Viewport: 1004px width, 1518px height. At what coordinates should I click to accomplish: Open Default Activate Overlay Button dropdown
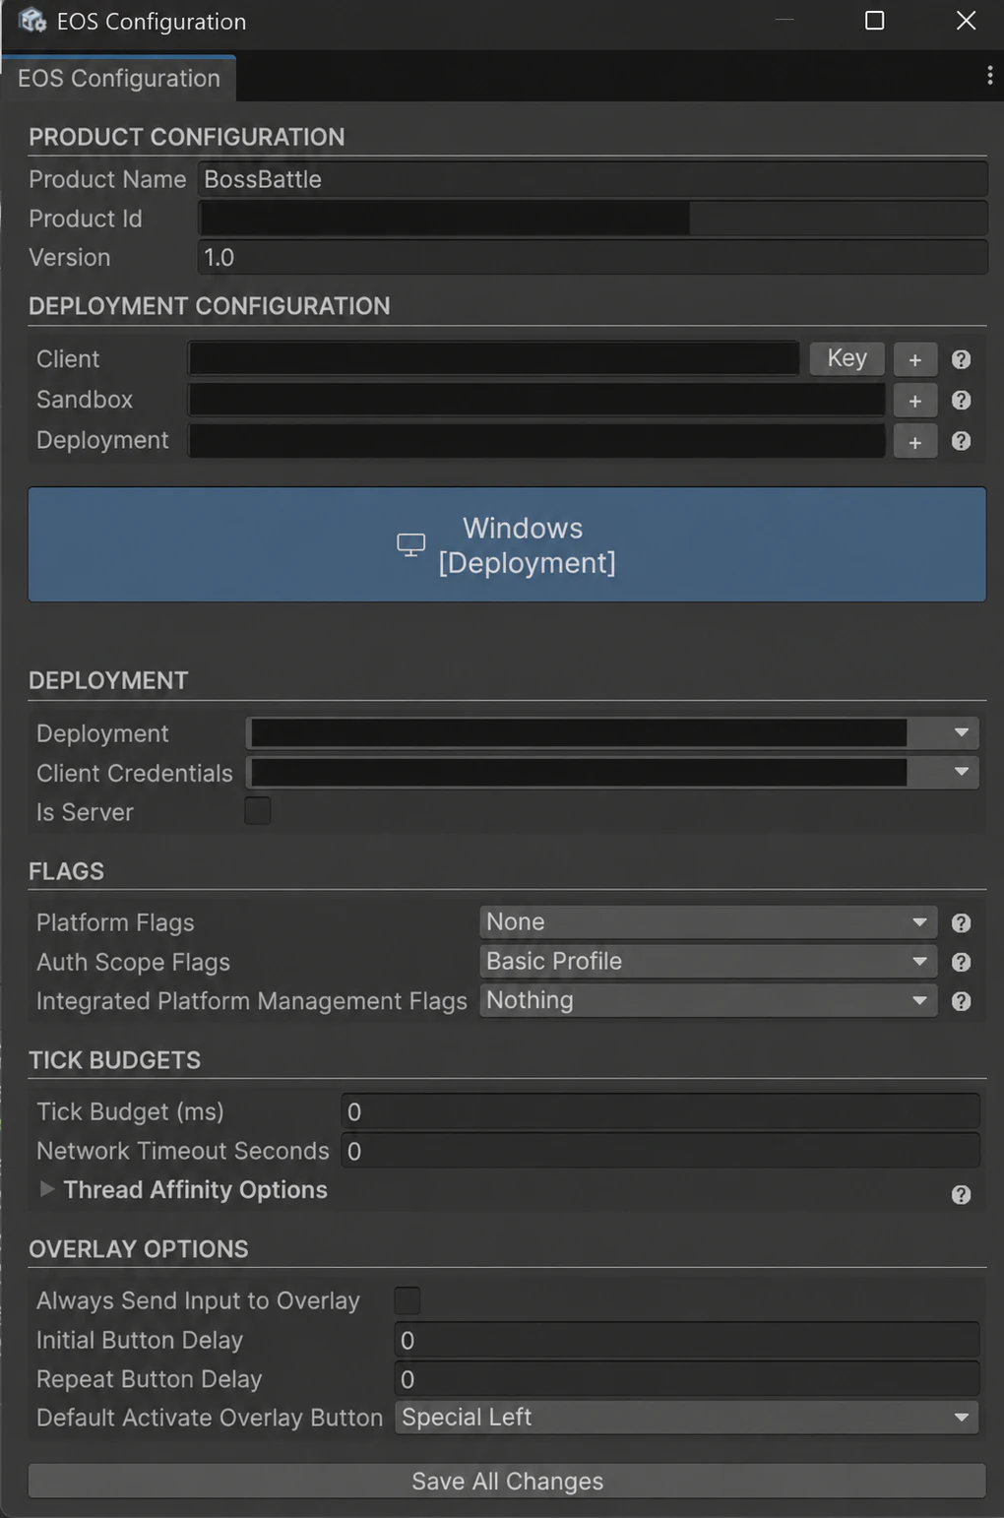[x=686, y=1417]
